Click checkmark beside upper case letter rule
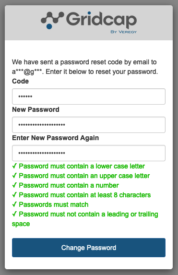Image resolution: width=178 pixels, height=275 pixels. (14, 176)
